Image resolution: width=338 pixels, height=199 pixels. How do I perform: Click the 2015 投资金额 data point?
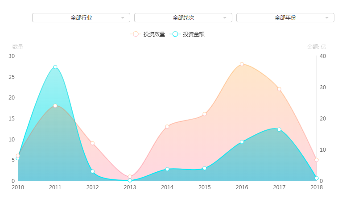pyautogui.click(x=205, y=168)
